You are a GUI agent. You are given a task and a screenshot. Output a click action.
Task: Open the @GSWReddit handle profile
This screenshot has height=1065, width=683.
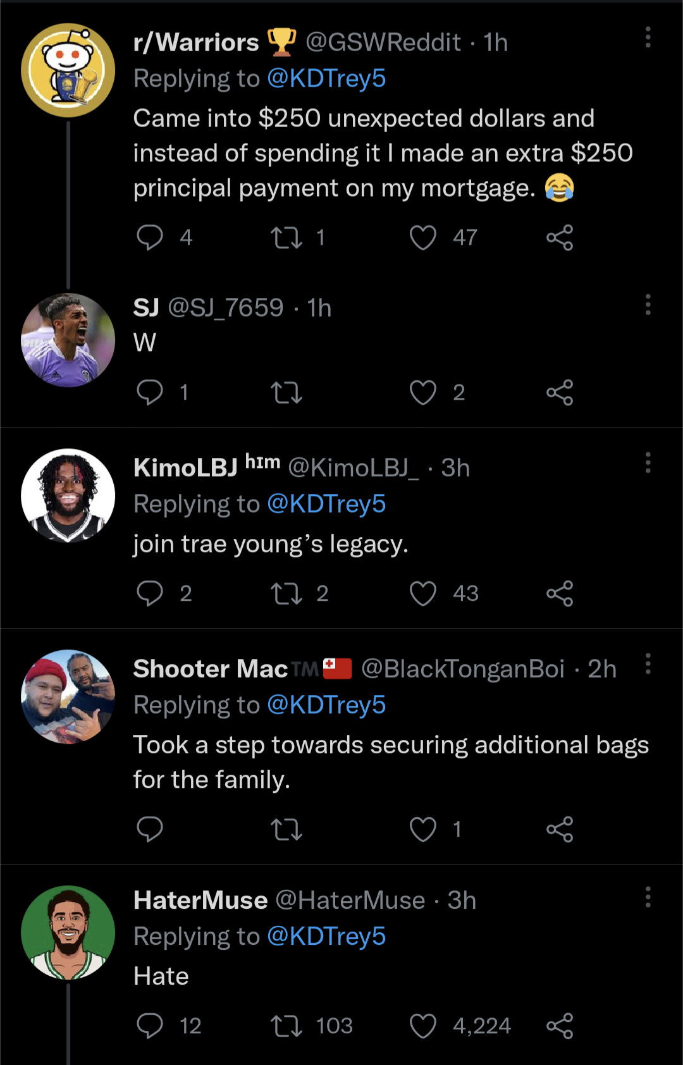[383, 42]
